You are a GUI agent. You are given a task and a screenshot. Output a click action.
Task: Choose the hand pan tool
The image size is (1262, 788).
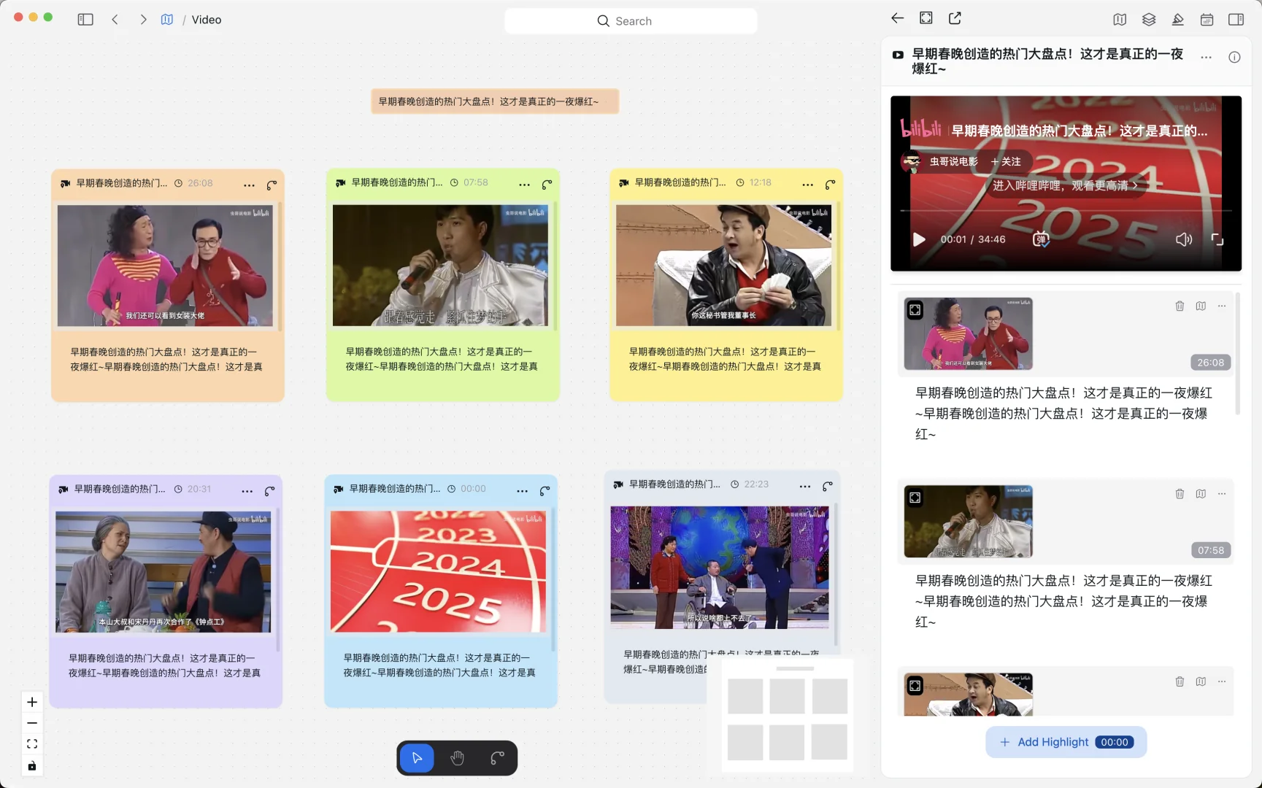click(x=458, y=758)
